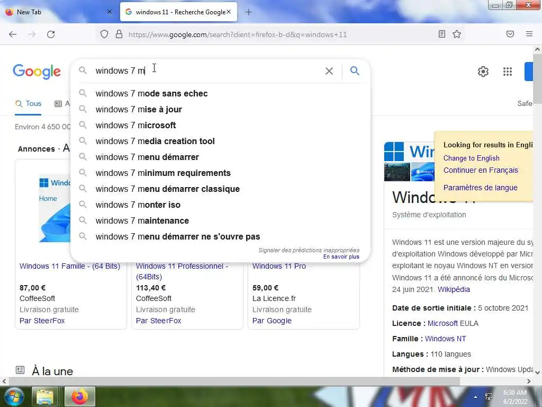Click inside the Google search text field
Screen dimensions: 542x407
(x=207, y=70)
